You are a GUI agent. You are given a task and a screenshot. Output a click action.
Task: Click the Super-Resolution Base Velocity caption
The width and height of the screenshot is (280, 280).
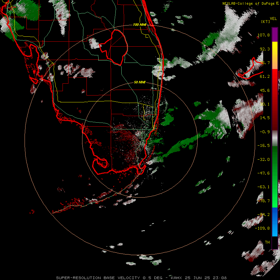coord(141,278)
